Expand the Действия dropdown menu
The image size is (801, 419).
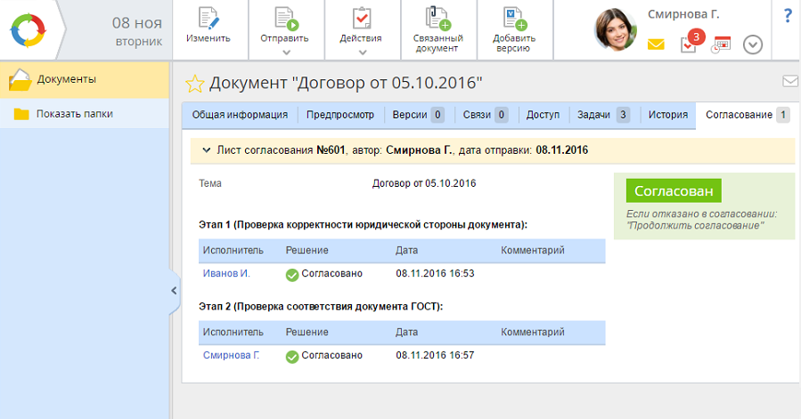[361, 52]
